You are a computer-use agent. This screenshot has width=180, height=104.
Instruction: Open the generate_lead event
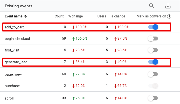click(x=16, y=62)
